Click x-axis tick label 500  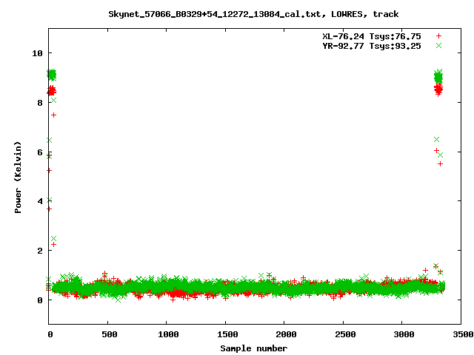point(110,334)
